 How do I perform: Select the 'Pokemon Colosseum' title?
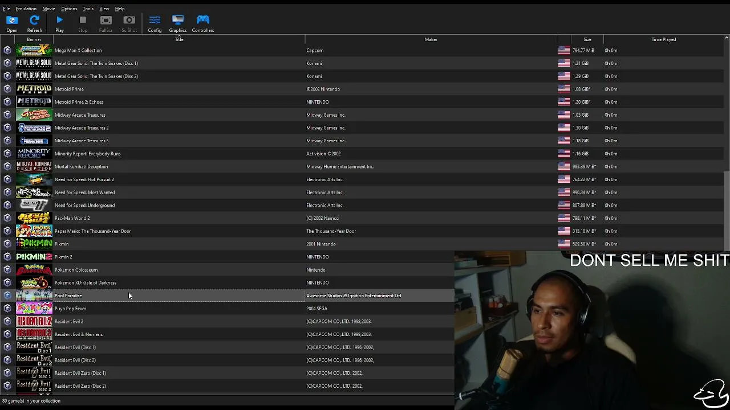tap(76, 270)
